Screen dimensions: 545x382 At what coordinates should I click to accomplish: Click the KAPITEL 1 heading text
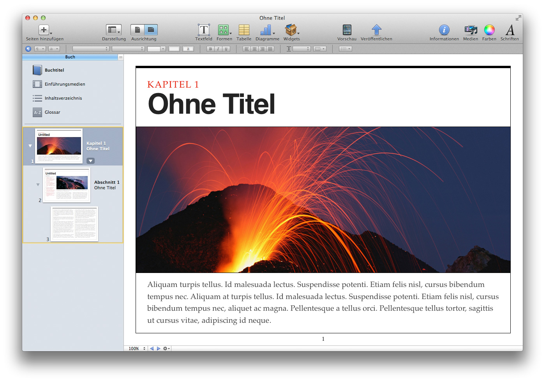click(x=173, y=84)
